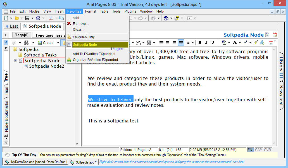
Task: Click the settings gear icon
Action: tap(153, 18)
